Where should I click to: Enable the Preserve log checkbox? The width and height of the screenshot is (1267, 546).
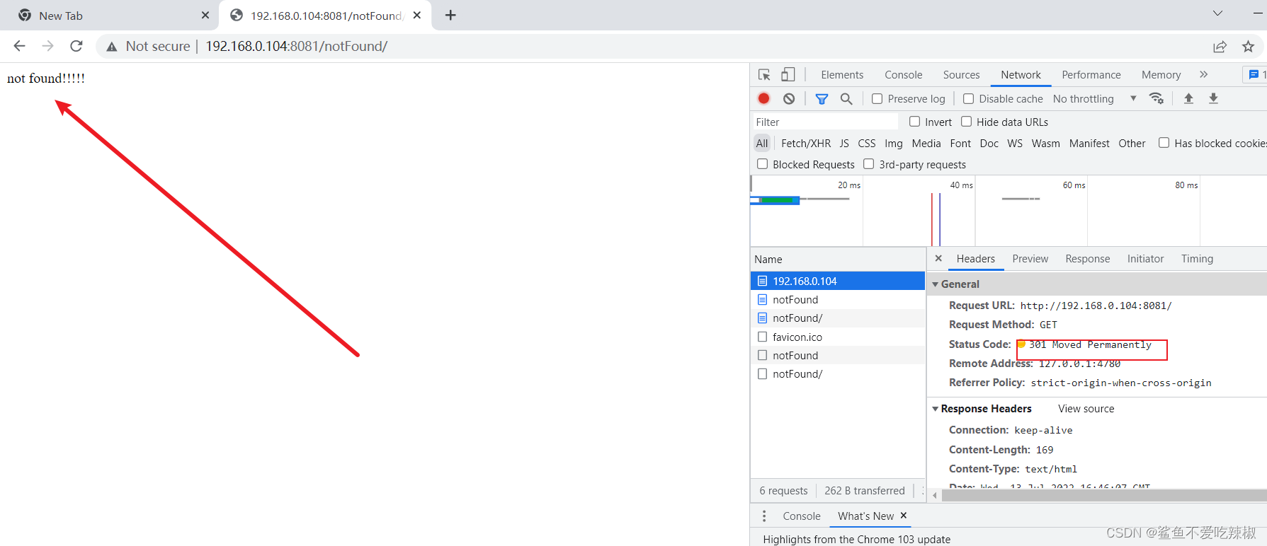[x=877, y=99]
